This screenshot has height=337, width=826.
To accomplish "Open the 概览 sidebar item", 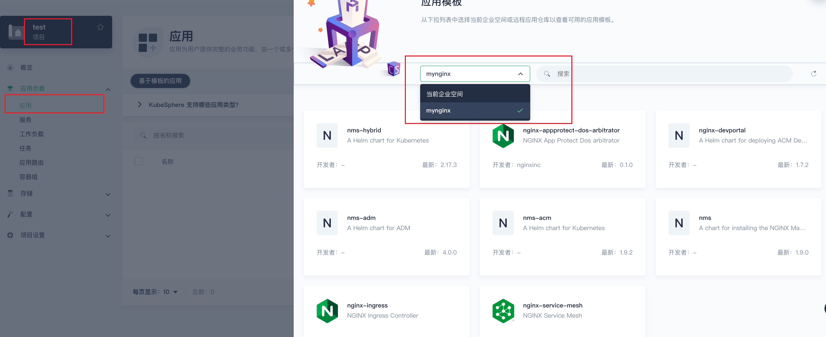I will click(x=26, y=67).
